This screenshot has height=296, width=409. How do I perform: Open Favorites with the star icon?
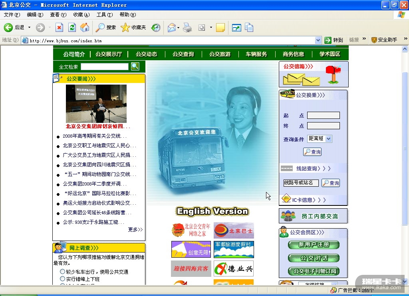[x=125, y=28]
